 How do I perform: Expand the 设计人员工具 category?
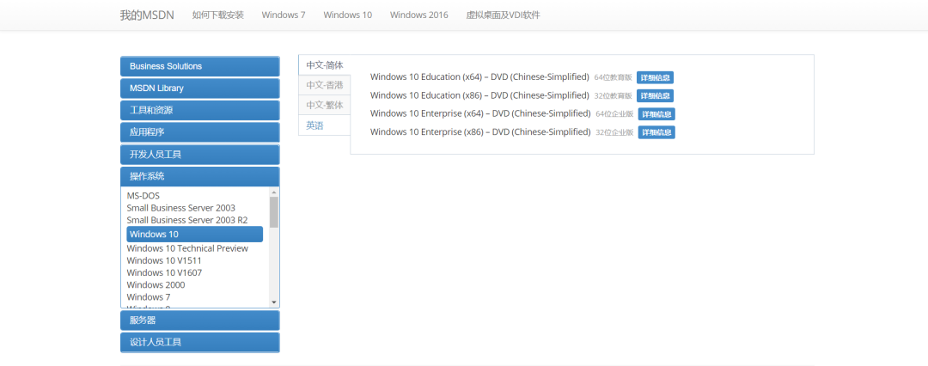(200, 342)
